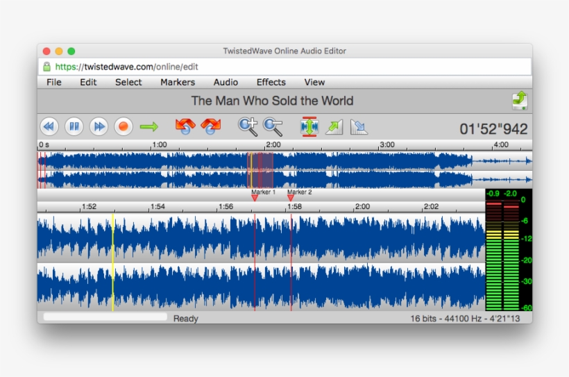Zoom out with the magnifier minus icon
The height and width of the screenshot is (377, 569).
coord(273,127)
